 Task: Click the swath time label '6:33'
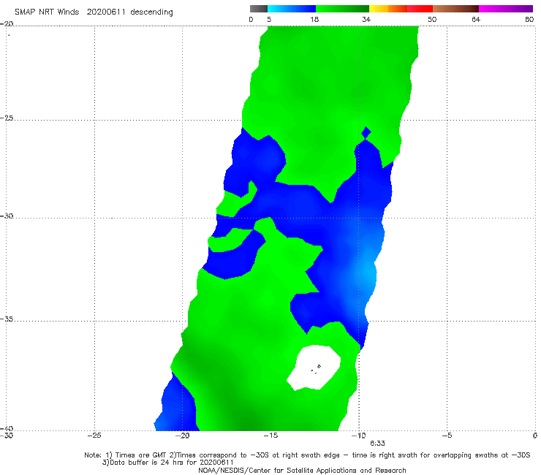click(377, 444)
